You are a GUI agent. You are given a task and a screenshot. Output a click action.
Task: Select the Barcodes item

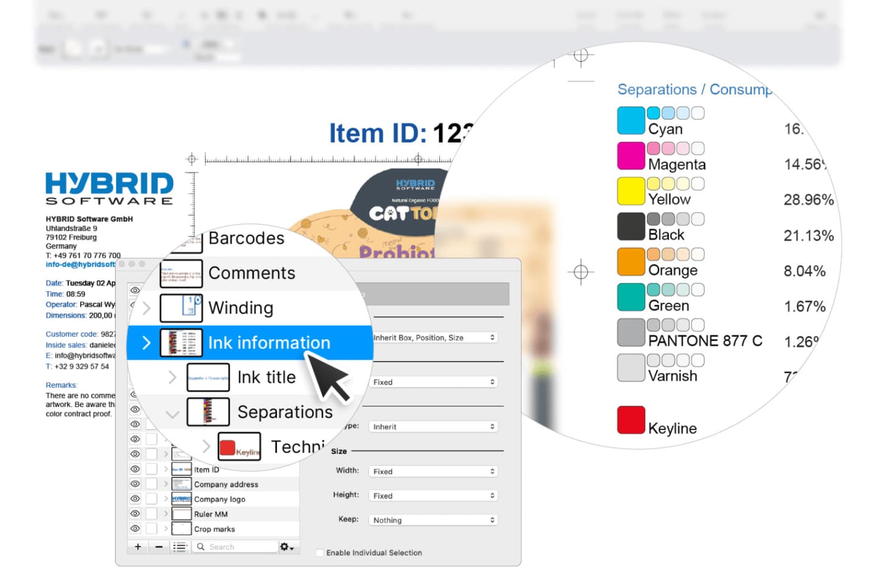tap(246, 238)
